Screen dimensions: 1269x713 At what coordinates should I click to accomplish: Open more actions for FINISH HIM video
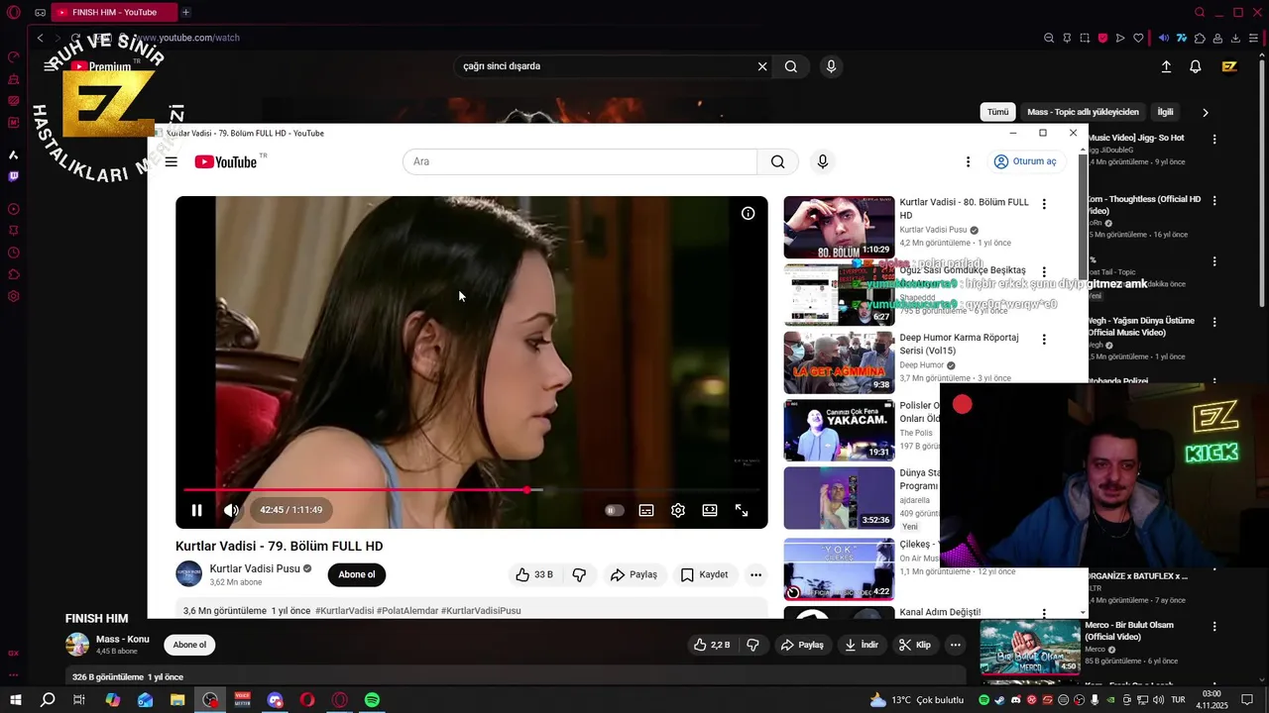click(956, 645)
